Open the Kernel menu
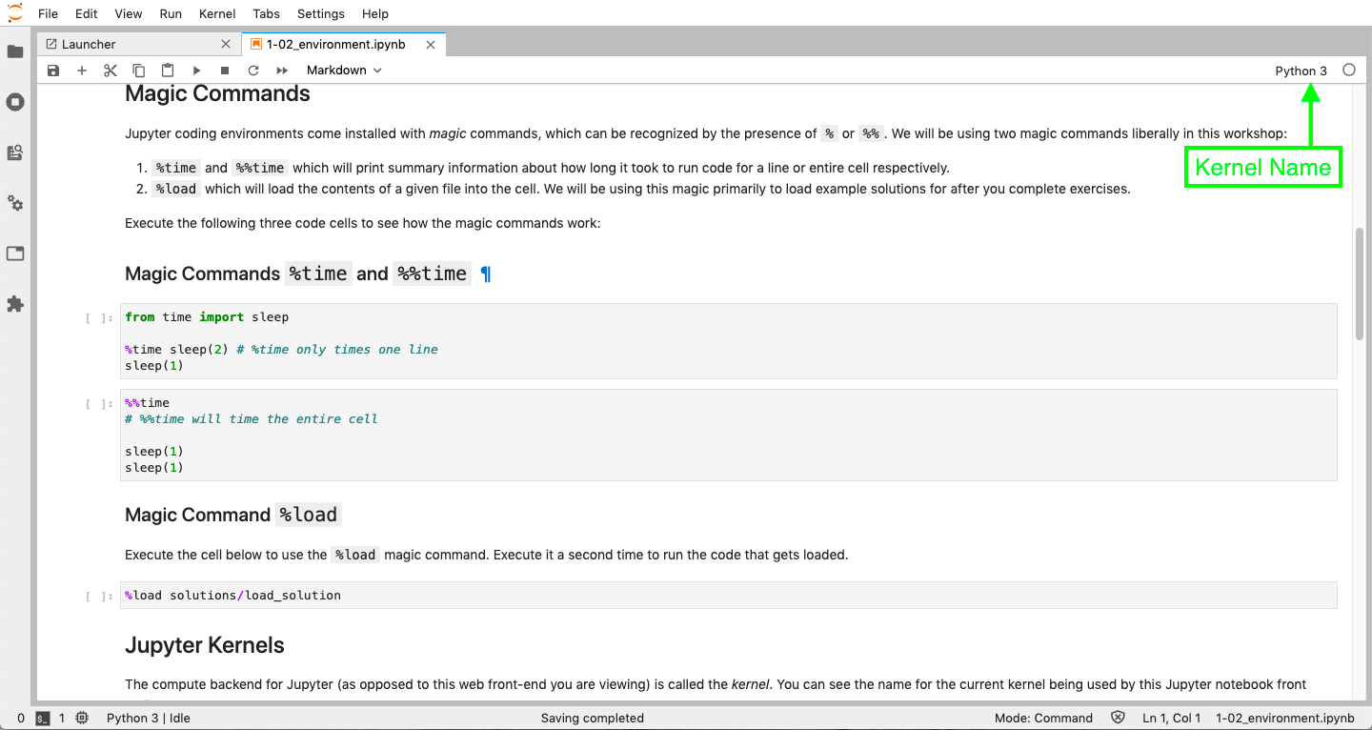1372x730 pixels. 218,13
